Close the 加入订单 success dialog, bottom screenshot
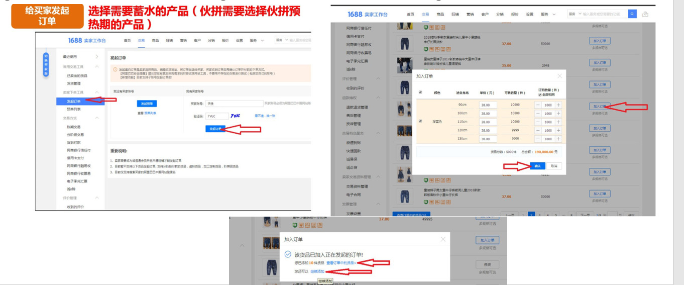The height and width of the screenshot is (285, 684). pos(443,240)
